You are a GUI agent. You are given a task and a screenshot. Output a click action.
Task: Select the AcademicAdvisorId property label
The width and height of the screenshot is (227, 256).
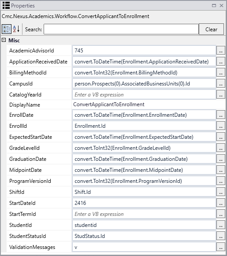32,50
